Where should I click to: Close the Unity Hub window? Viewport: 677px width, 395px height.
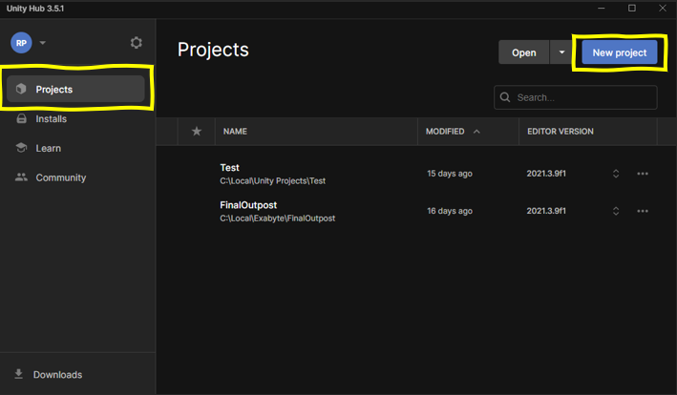663,9
